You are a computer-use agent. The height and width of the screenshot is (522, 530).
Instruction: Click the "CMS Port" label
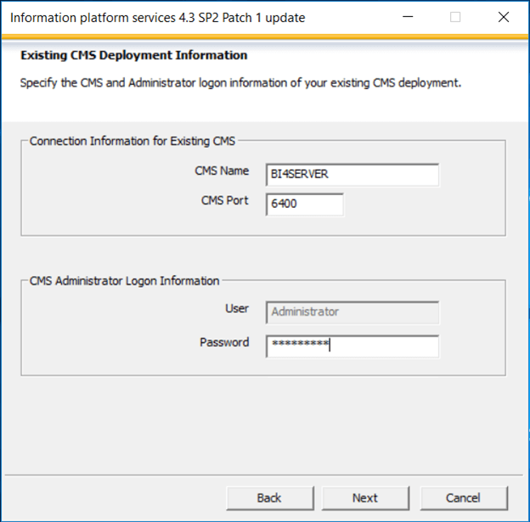[225, 200]
